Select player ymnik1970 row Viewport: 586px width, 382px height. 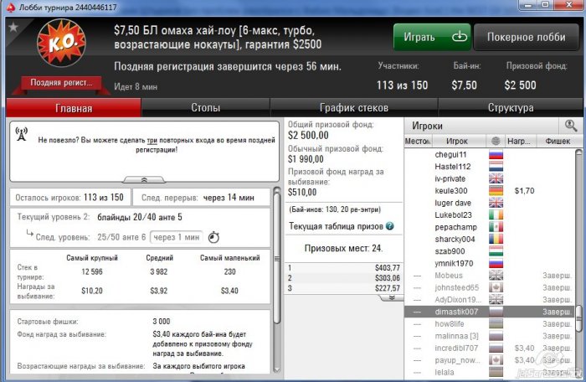tap(490, 263)
